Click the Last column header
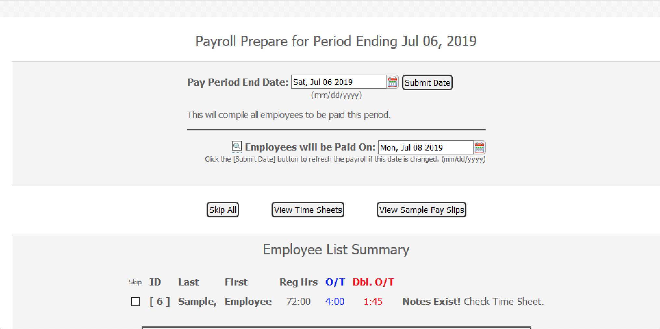660x329 pixels. [188, 282]
